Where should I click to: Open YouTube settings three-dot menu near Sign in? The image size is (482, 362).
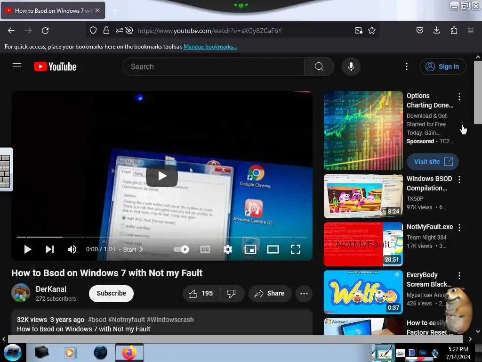click(407, 66)
